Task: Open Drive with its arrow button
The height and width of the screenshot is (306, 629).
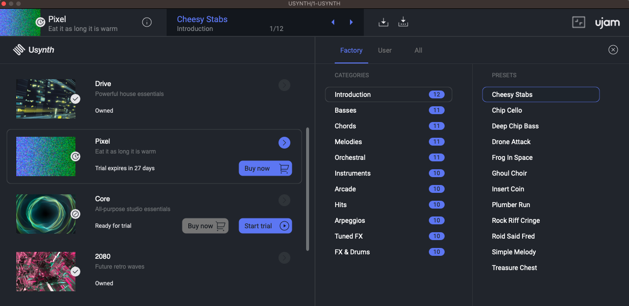Action: pyautogui.click(x=284, y=85)
